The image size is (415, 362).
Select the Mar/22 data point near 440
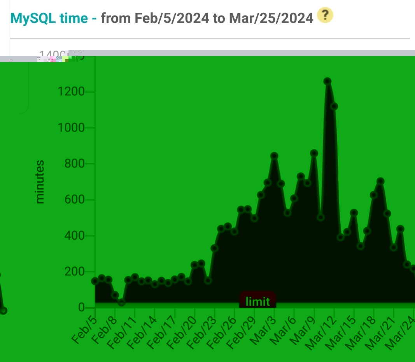tap(401, 228)
